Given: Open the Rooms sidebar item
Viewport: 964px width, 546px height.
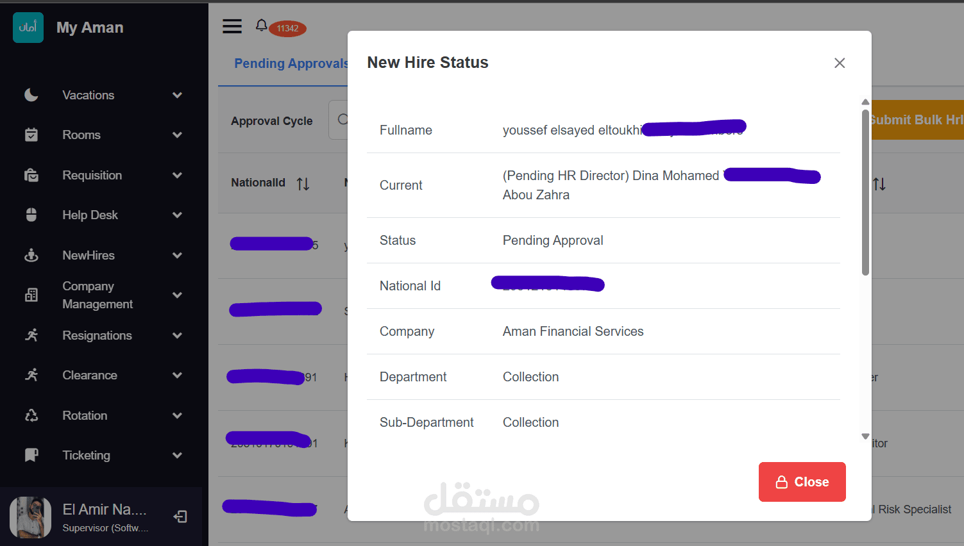Looking at the screenshot, I should click(x=81, y=135).
